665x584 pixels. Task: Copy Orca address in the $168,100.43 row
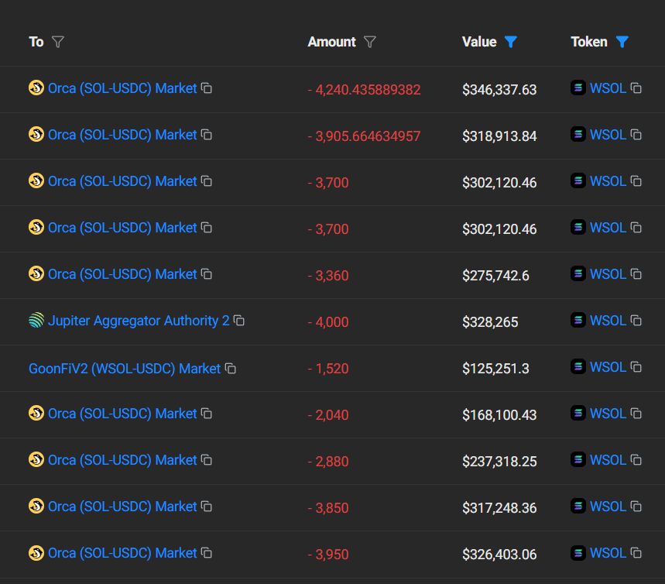(207, 414)
